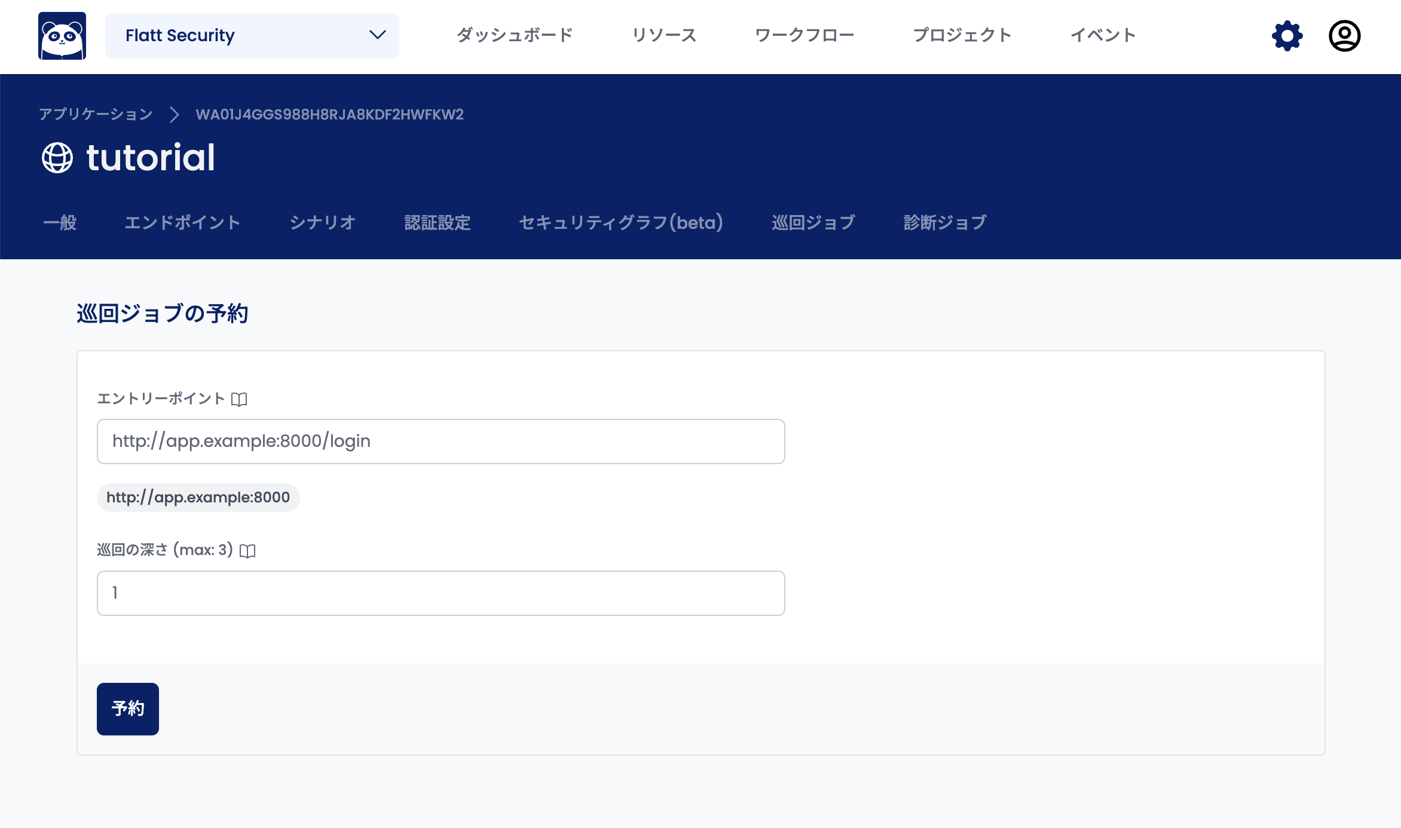
Task: Open the リソース menu
Action: (x=664, y=35)
